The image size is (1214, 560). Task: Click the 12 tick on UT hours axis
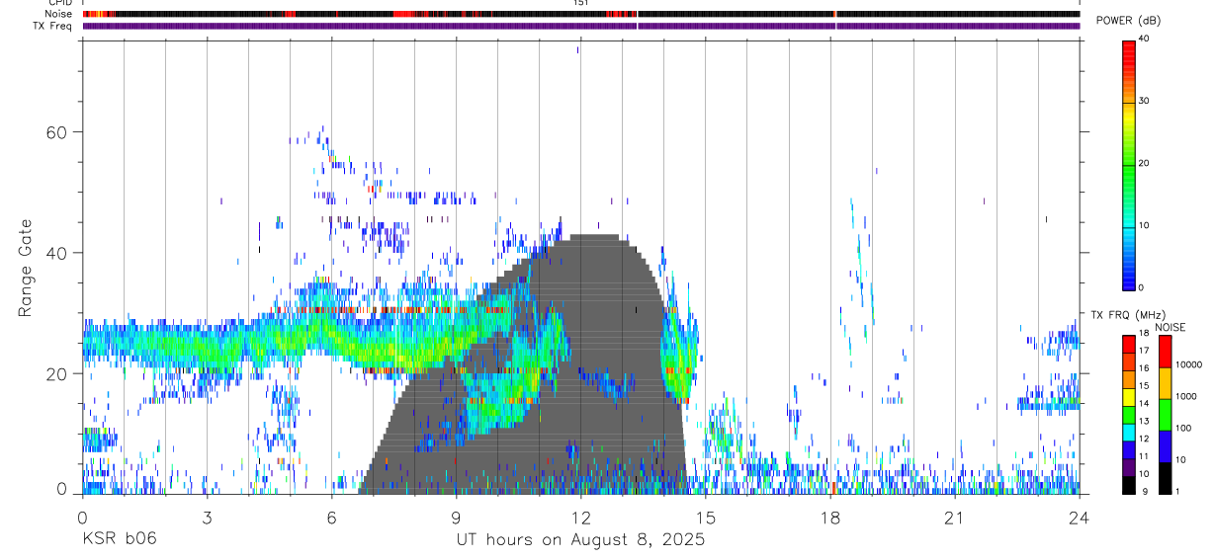580,518
